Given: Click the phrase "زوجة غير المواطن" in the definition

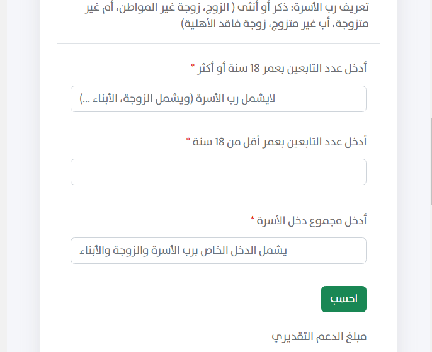Looking at the screenshot, I should coord(172,8).
